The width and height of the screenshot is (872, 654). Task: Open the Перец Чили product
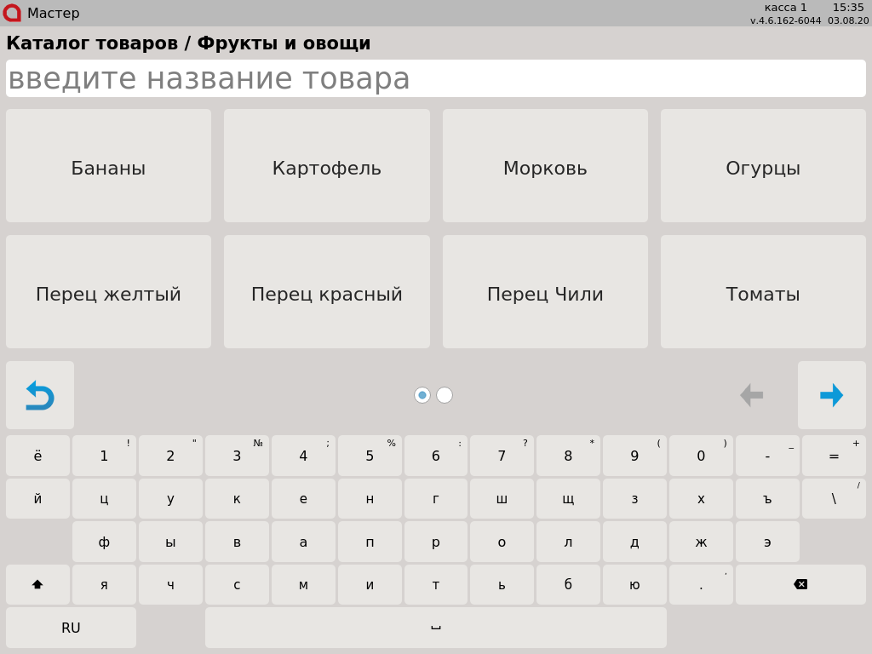545,292
